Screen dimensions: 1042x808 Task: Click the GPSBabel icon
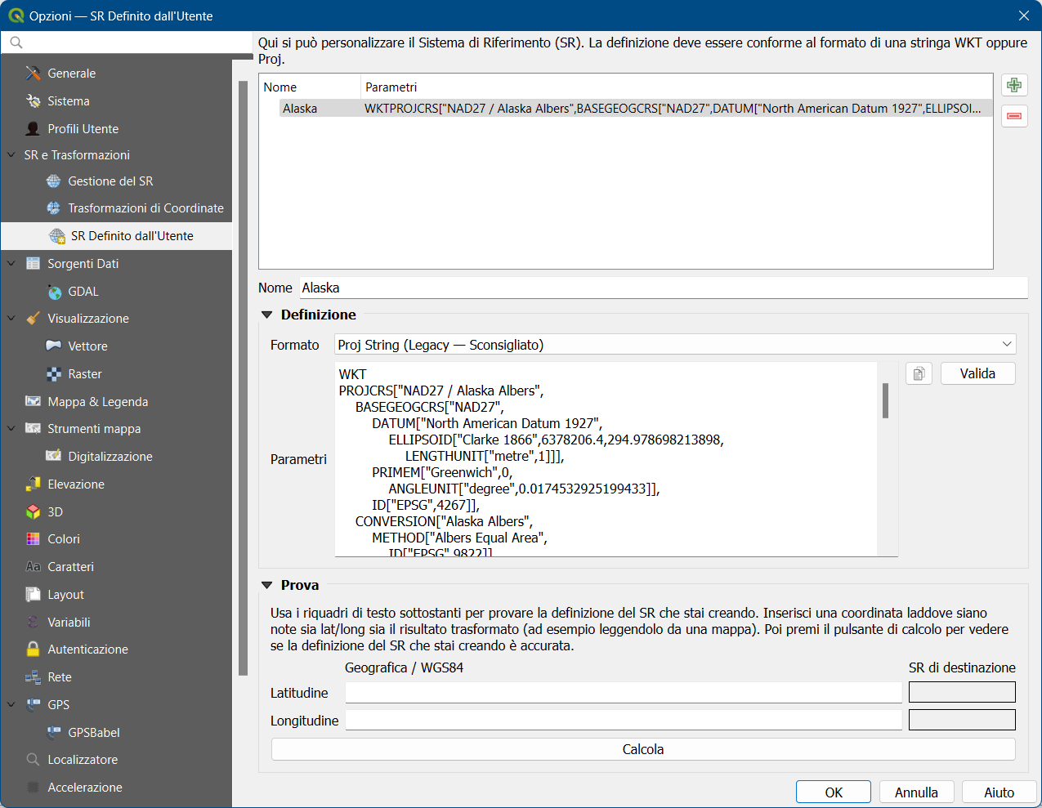[x=54, y=733]
